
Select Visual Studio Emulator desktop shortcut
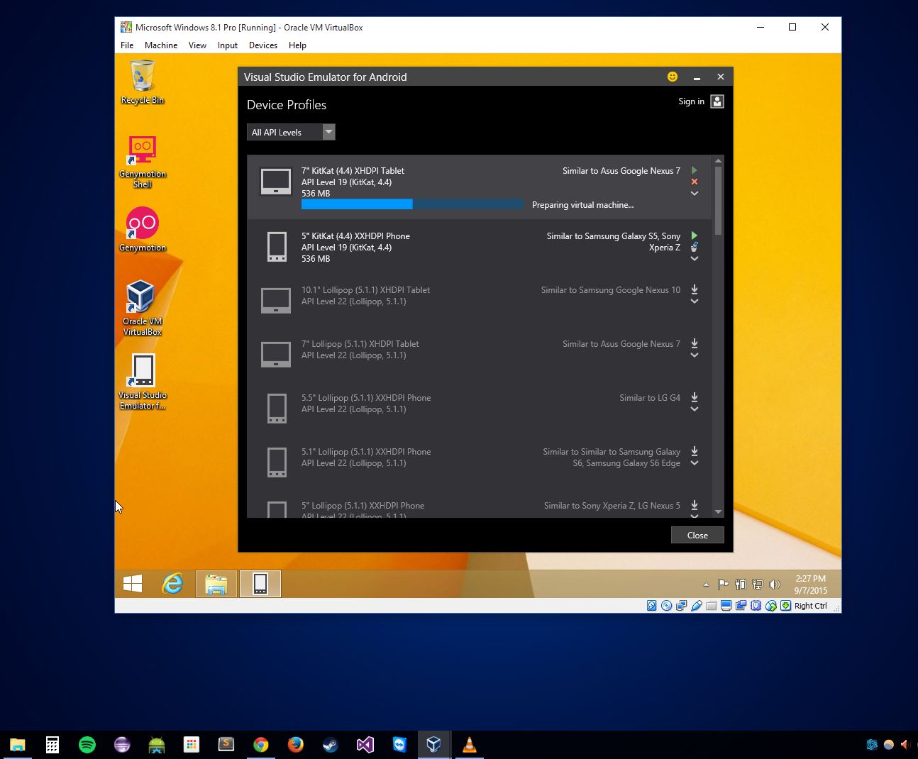pos(143,382)
